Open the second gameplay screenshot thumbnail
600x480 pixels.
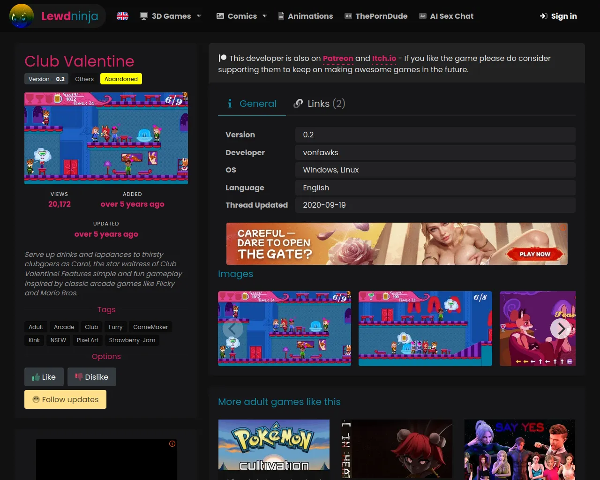pos(425,329)
